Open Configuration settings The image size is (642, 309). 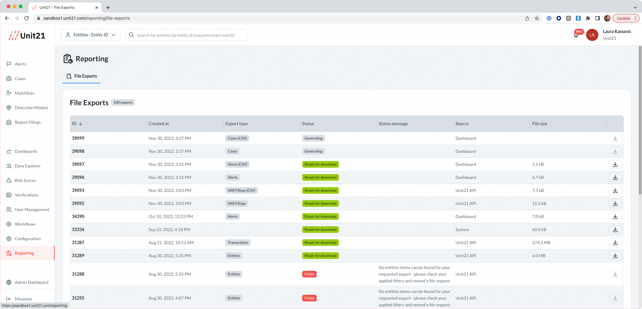point(28,239)
